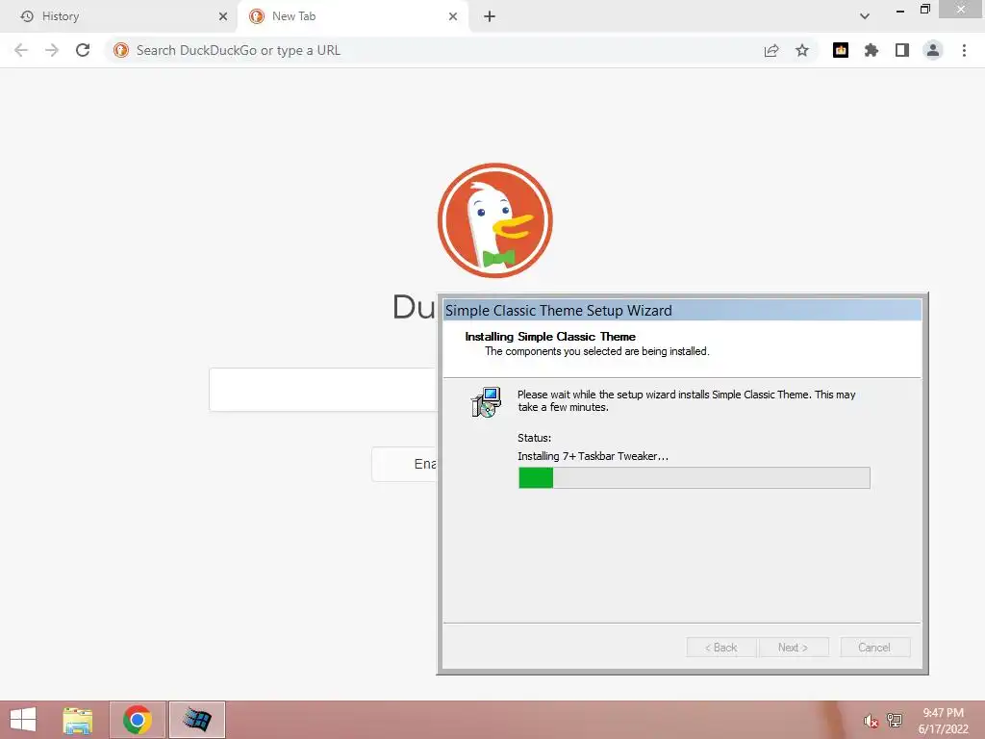Screen dimensions: 985x739
Task: Click the Simple Classic Theme Setup Wizard title bar
Action: click(682, 311)
